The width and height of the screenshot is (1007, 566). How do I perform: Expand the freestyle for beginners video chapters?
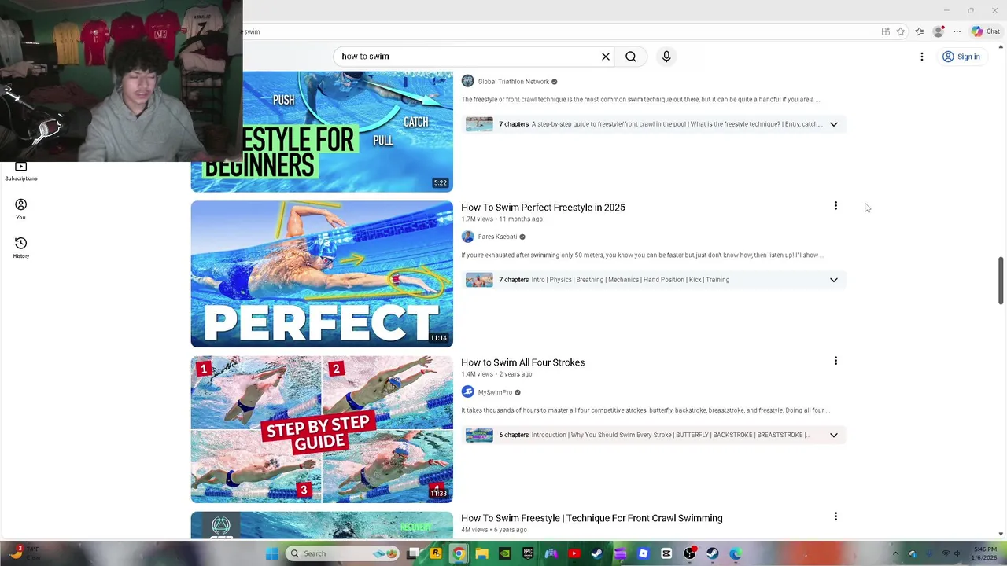[834, 124]
